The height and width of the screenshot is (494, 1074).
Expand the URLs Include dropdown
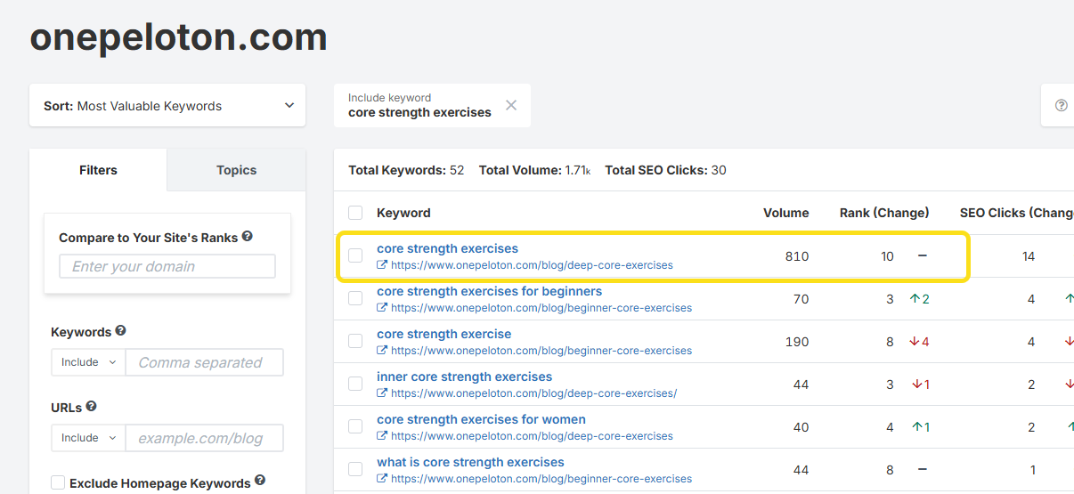coord(88,438)
